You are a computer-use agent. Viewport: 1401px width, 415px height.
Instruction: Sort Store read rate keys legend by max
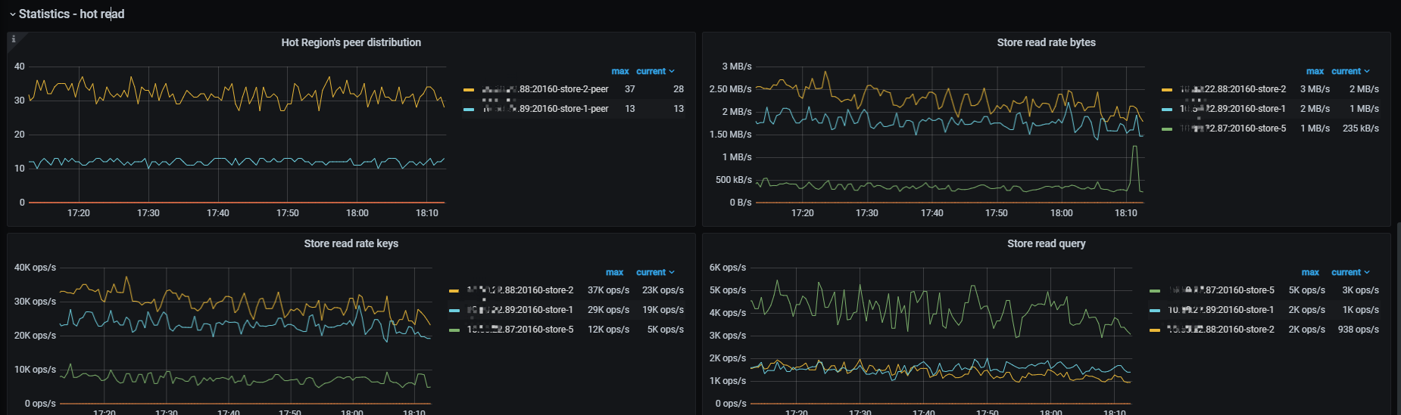[614, 272]
